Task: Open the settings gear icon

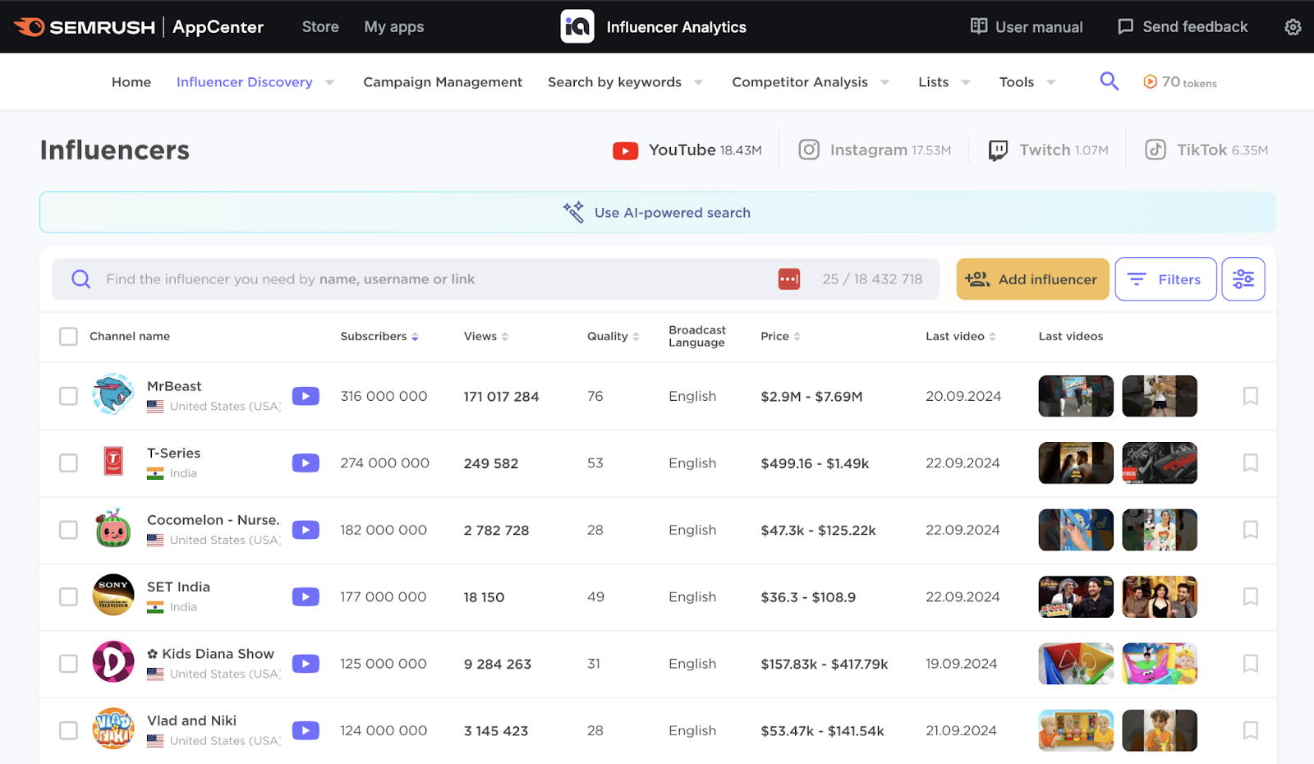Action: point(1293,27)
